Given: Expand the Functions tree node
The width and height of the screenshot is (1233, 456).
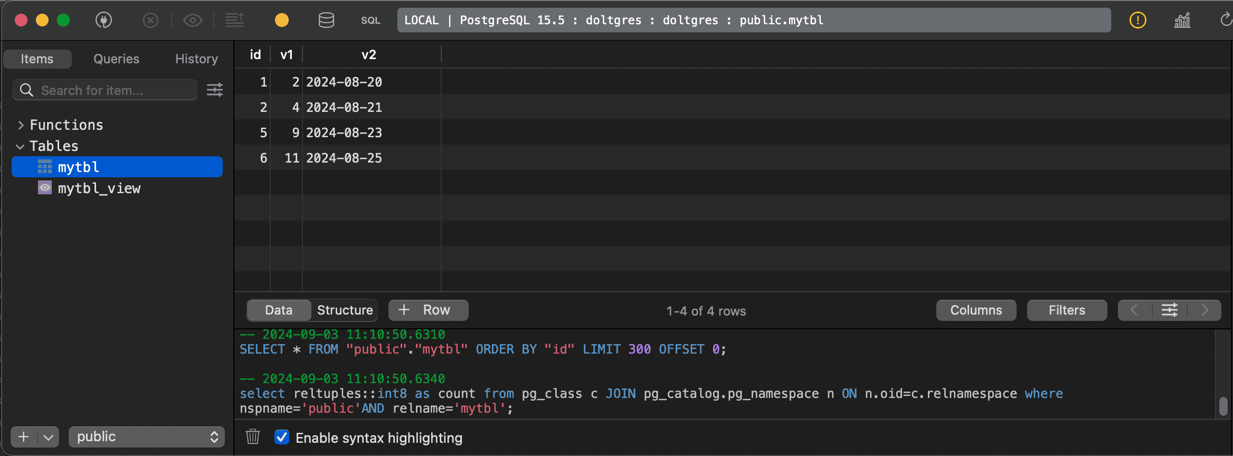Looking at the screenshot, I should pos(21,125).
